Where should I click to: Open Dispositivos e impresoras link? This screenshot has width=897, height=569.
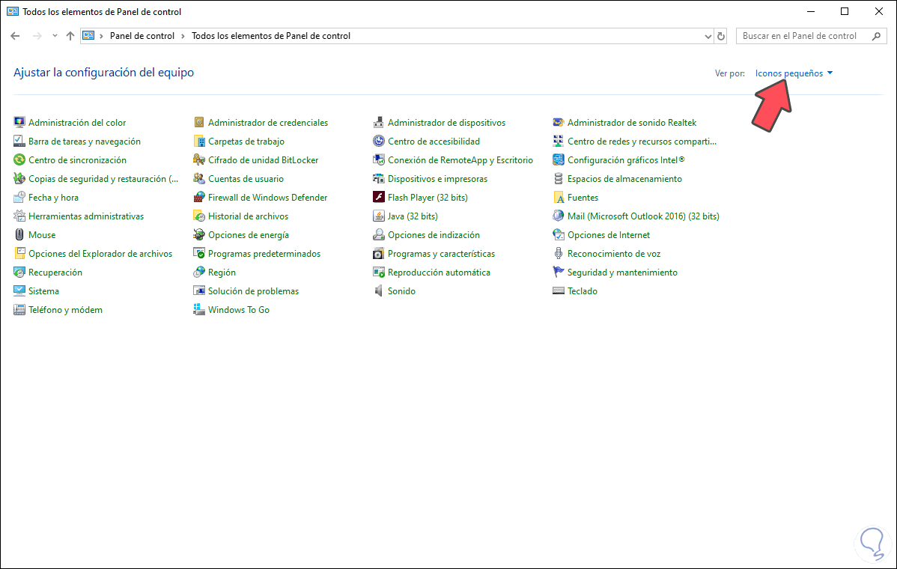pyautogui.click(x=437, y=179)
